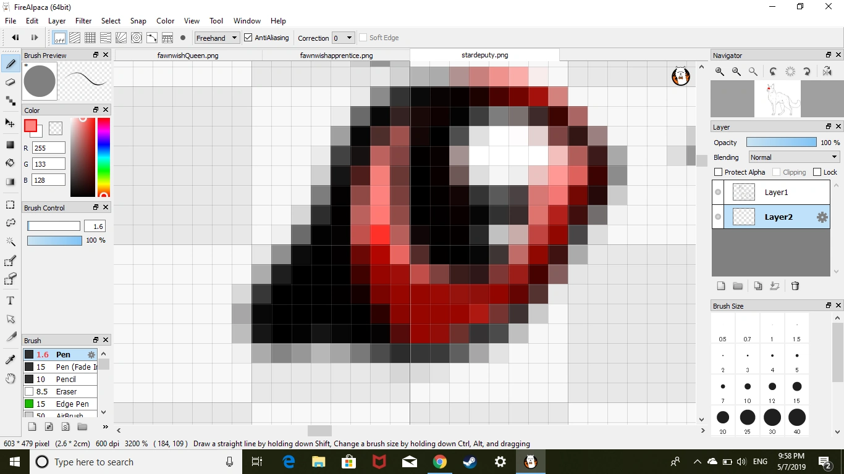Expand the brush panel overflow chevrons
844x474 pixels.
coord(106,426)
